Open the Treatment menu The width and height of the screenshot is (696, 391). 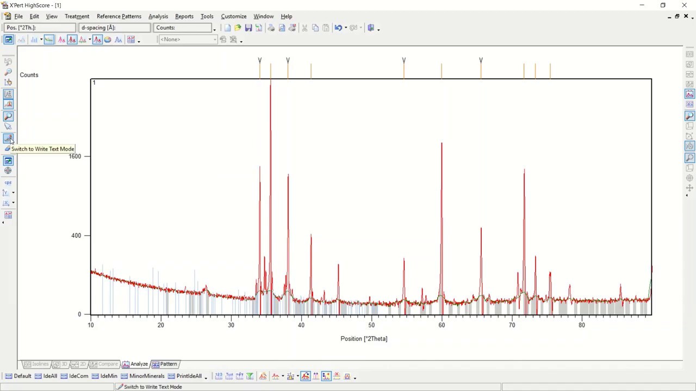pyautogui.click(x=77, y=16)
